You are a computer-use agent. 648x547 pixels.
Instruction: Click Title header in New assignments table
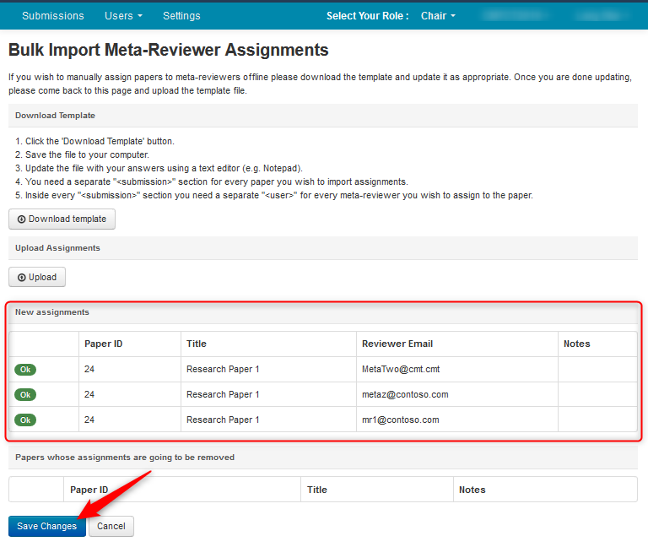coord(197,344)
